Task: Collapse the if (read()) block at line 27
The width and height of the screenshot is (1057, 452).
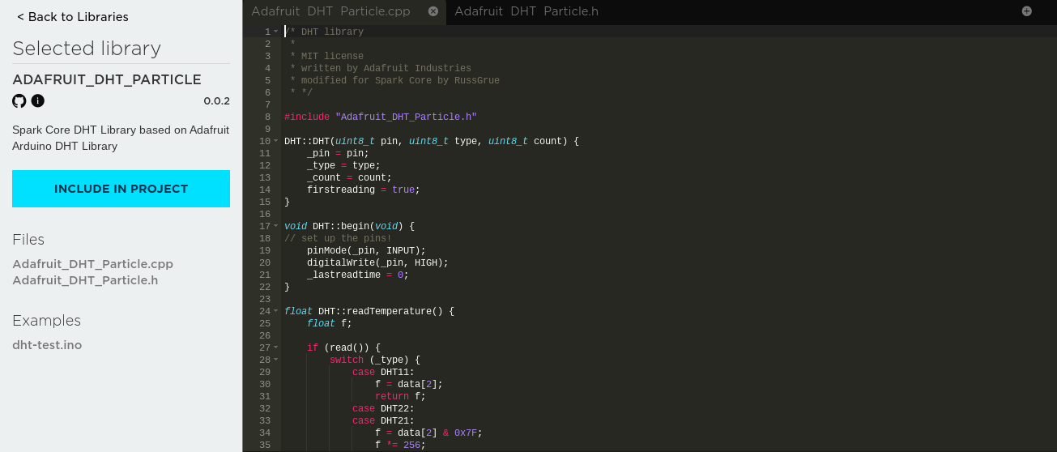Action: 276,348
